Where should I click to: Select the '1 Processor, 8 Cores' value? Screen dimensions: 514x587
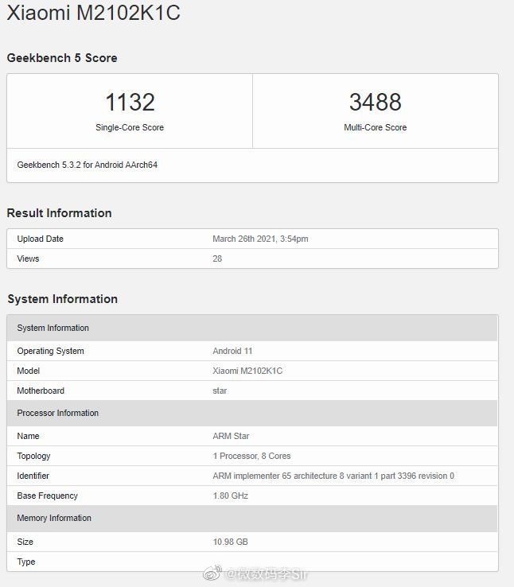tap(251, 456)
